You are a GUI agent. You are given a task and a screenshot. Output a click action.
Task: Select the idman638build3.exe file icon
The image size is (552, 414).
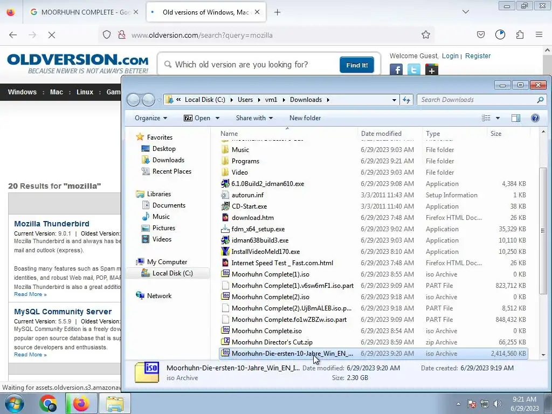tap(225, 240)
